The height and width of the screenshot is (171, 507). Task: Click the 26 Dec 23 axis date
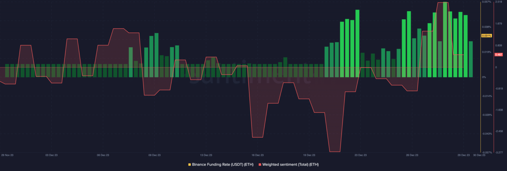coord(412,155)
